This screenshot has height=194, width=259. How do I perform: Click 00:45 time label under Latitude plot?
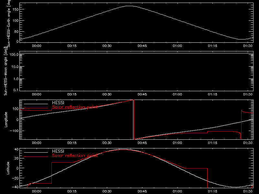click(x=142, y=191)
